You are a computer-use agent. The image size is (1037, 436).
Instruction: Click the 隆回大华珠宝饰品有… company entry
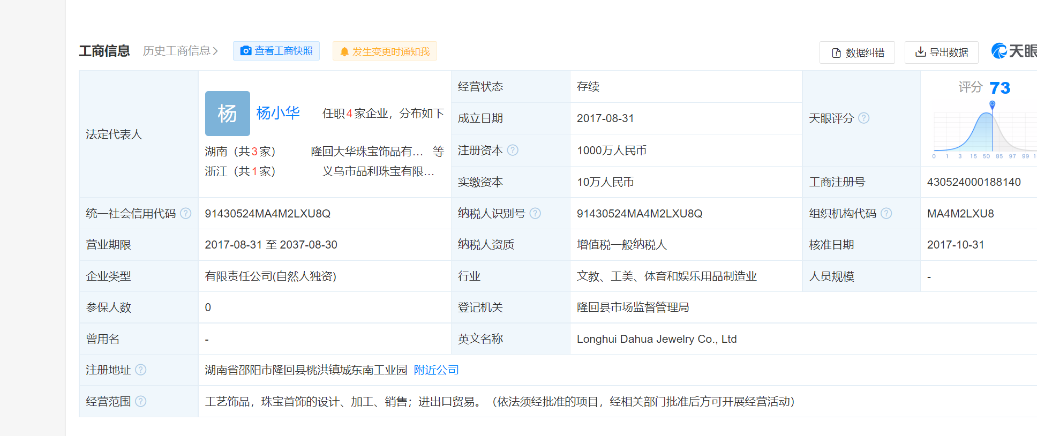click(x=367, y=152)
